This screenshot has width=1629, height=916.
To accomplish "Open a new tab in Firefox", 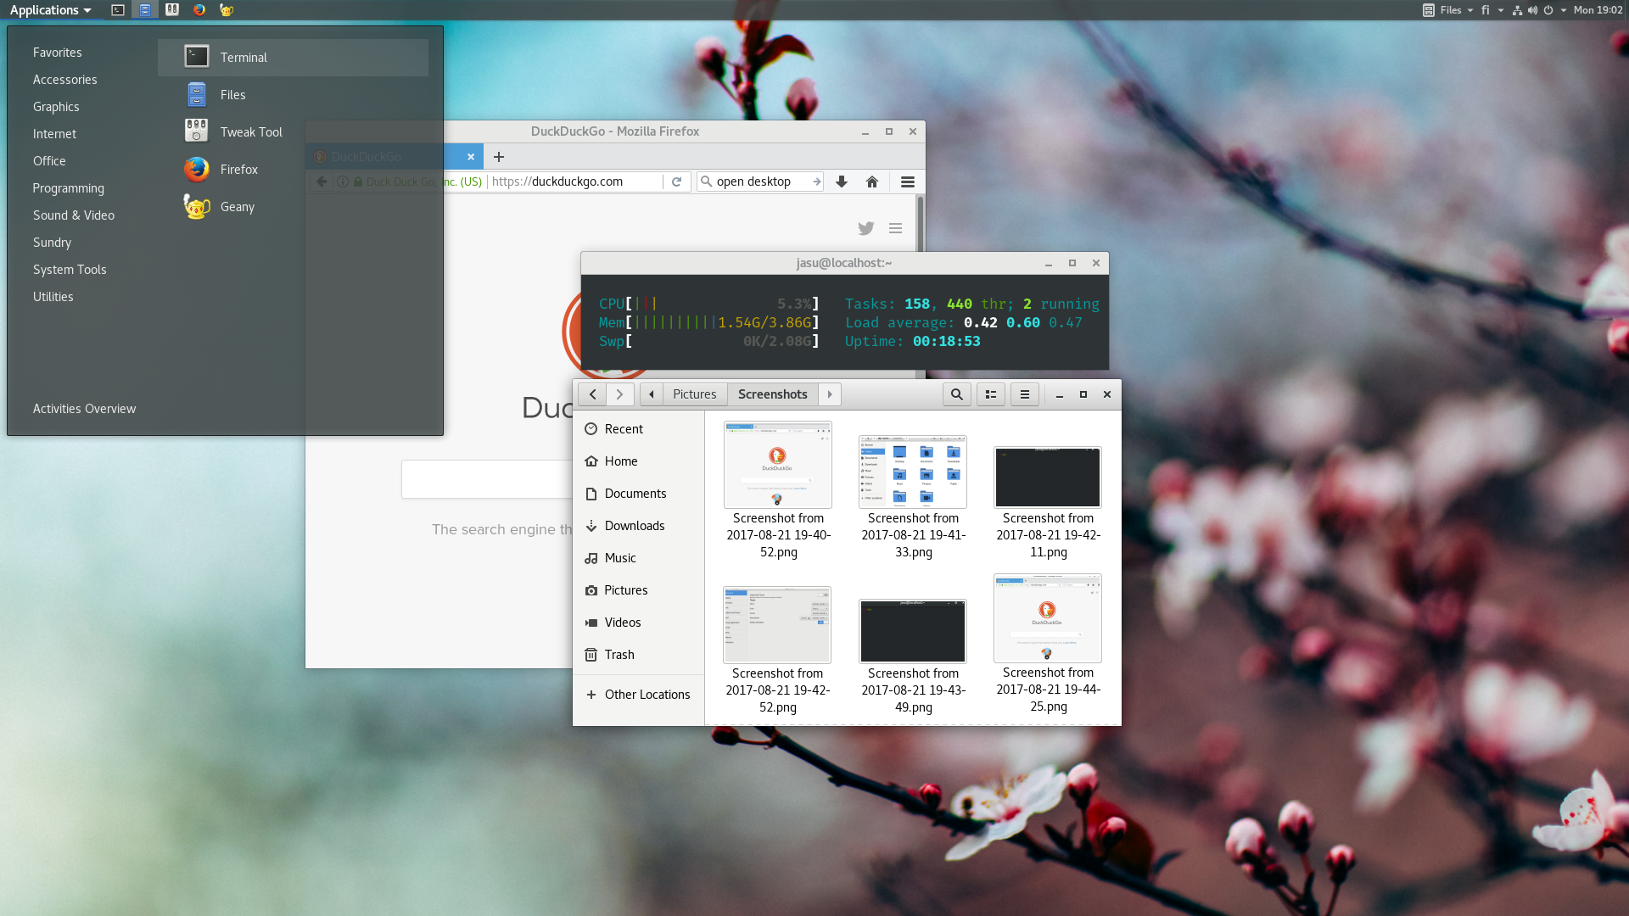I will tap(499, 157).
